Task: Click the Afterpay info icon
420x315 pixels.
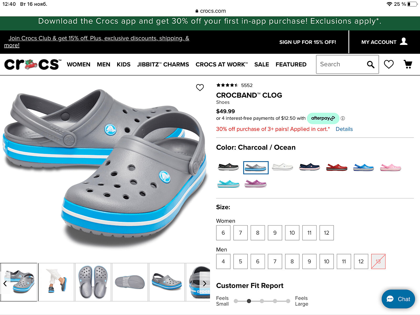Action: coord(343,118)
